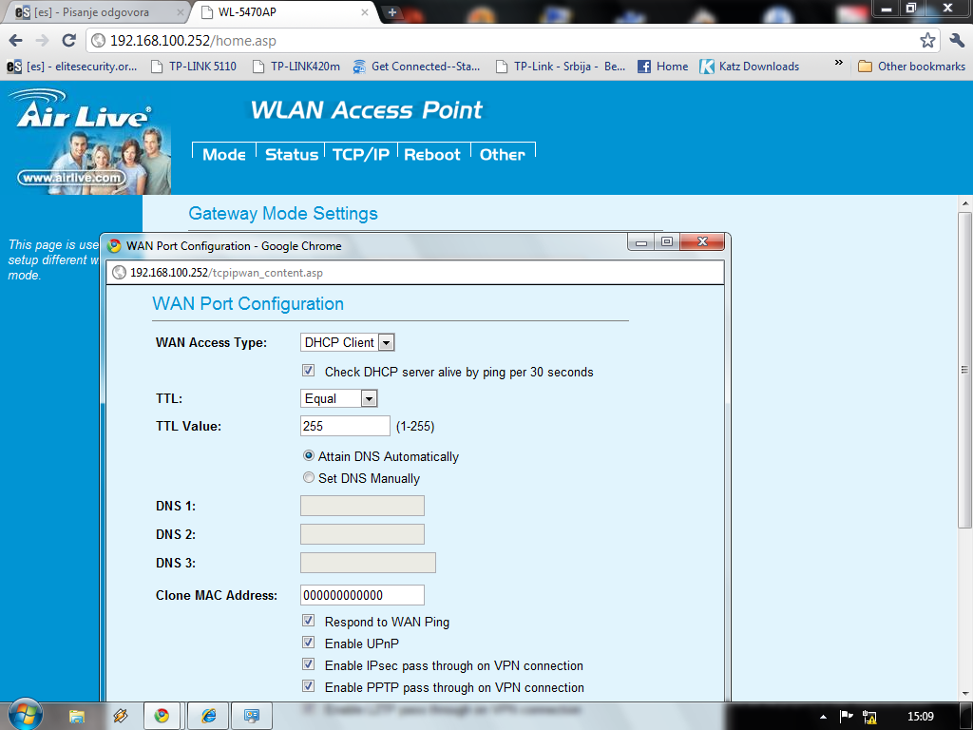Screen dimensions: 973x730
Task: Open the yellow utility icon in the taskbar
Action: [120, 717]
